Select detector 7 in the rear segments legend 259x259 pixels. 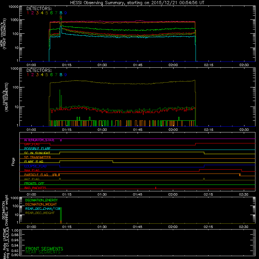pos(56,75)
